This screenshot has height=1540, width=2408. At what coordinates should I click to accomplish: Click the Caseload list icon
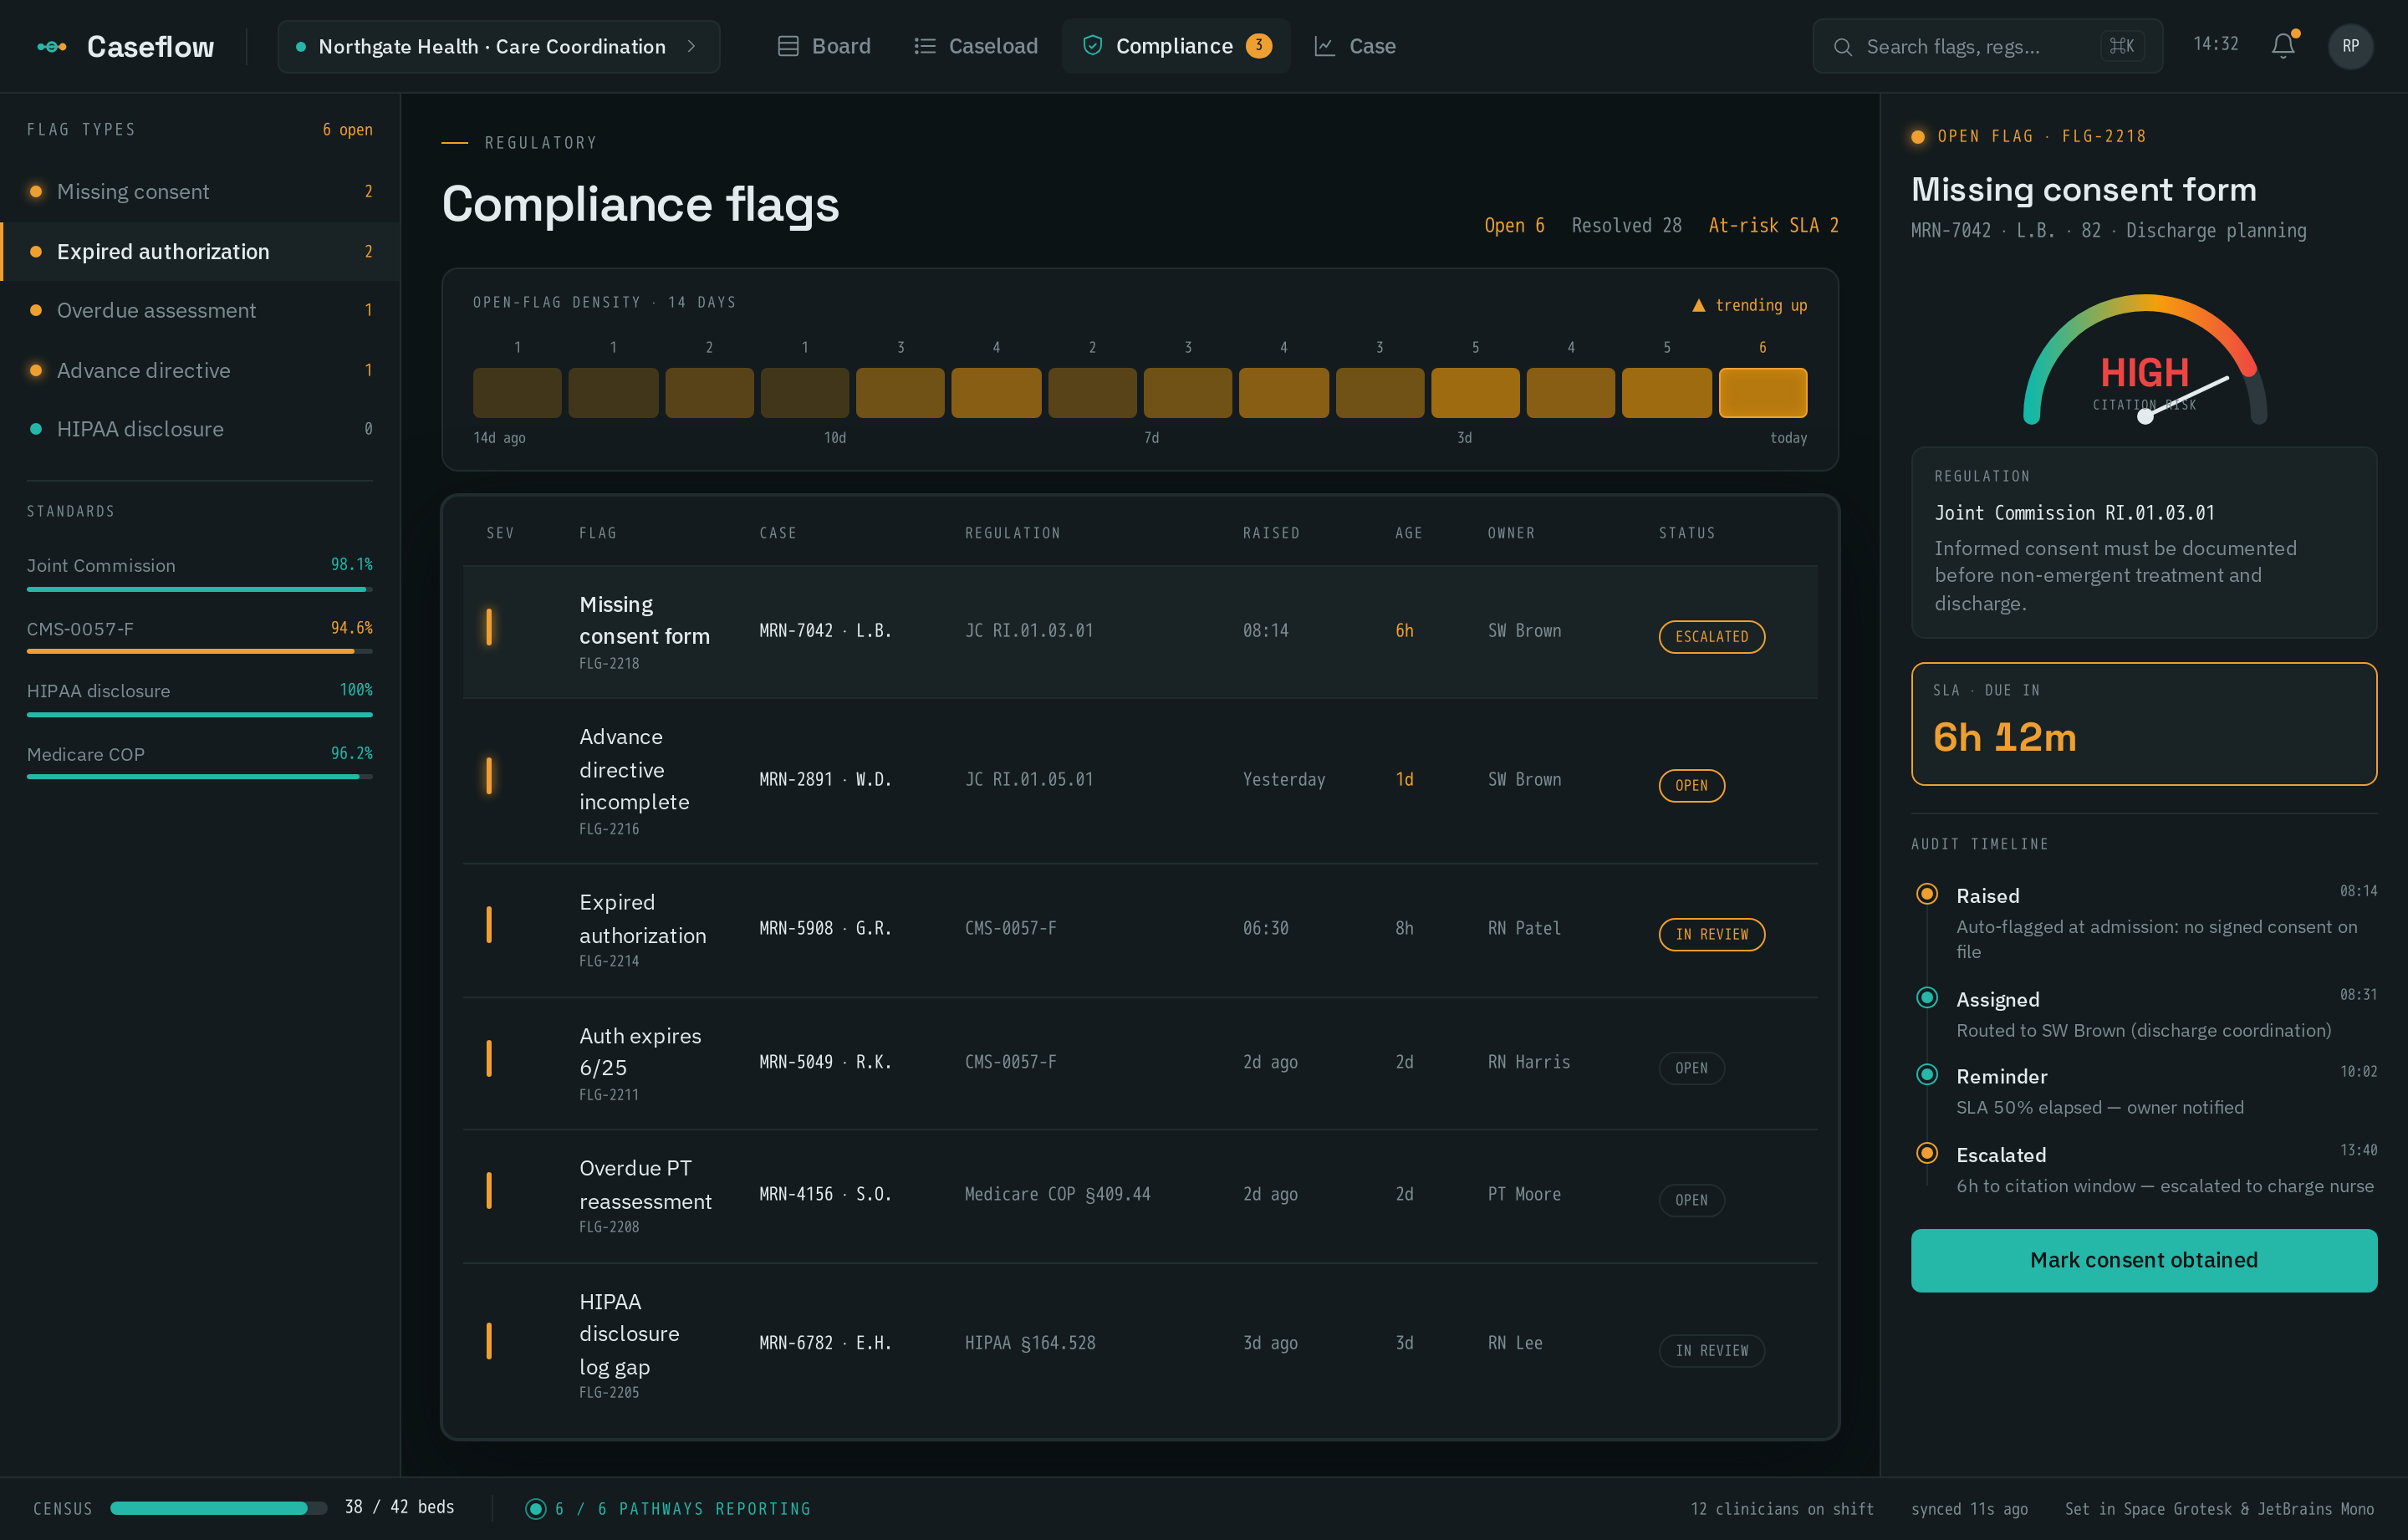(x=925, y=46)
